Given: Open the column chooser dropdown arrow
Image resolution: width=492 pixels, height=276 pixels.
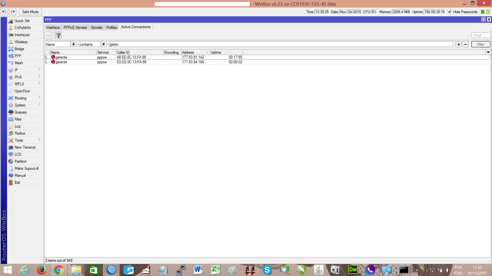Looking at the screenshot, I should pos(488,52).
